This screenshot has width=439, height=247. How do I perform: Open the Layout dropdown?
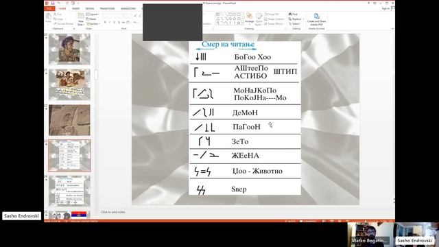tap(92, 14)
